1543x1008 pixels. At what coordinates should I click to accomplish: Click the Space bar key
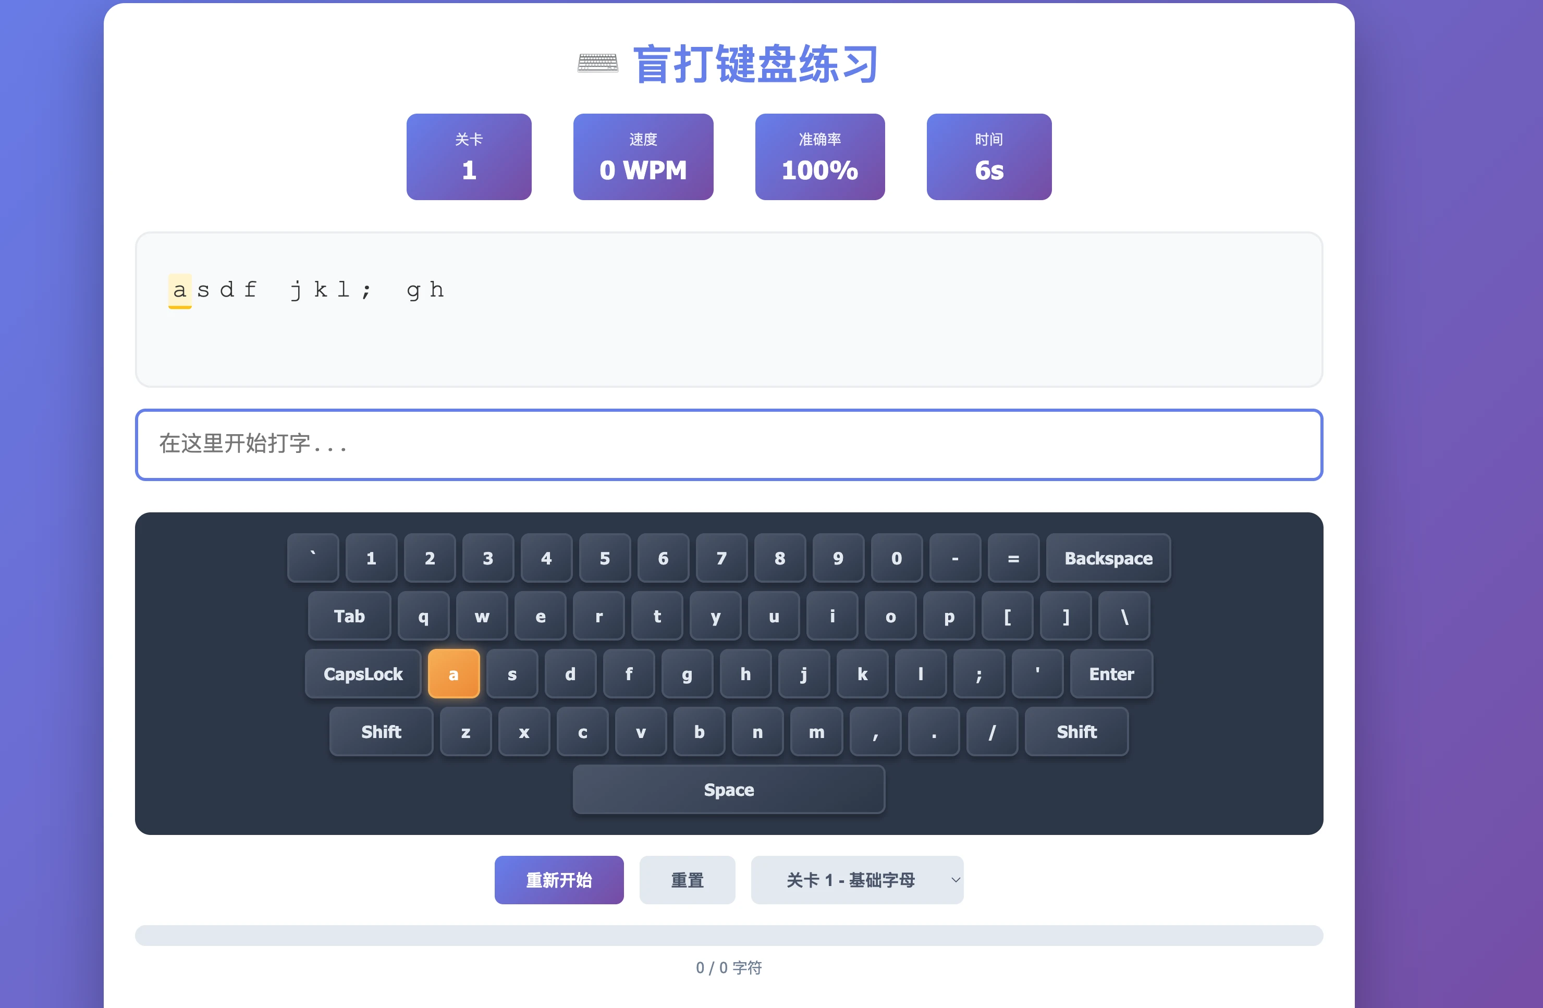729,789
